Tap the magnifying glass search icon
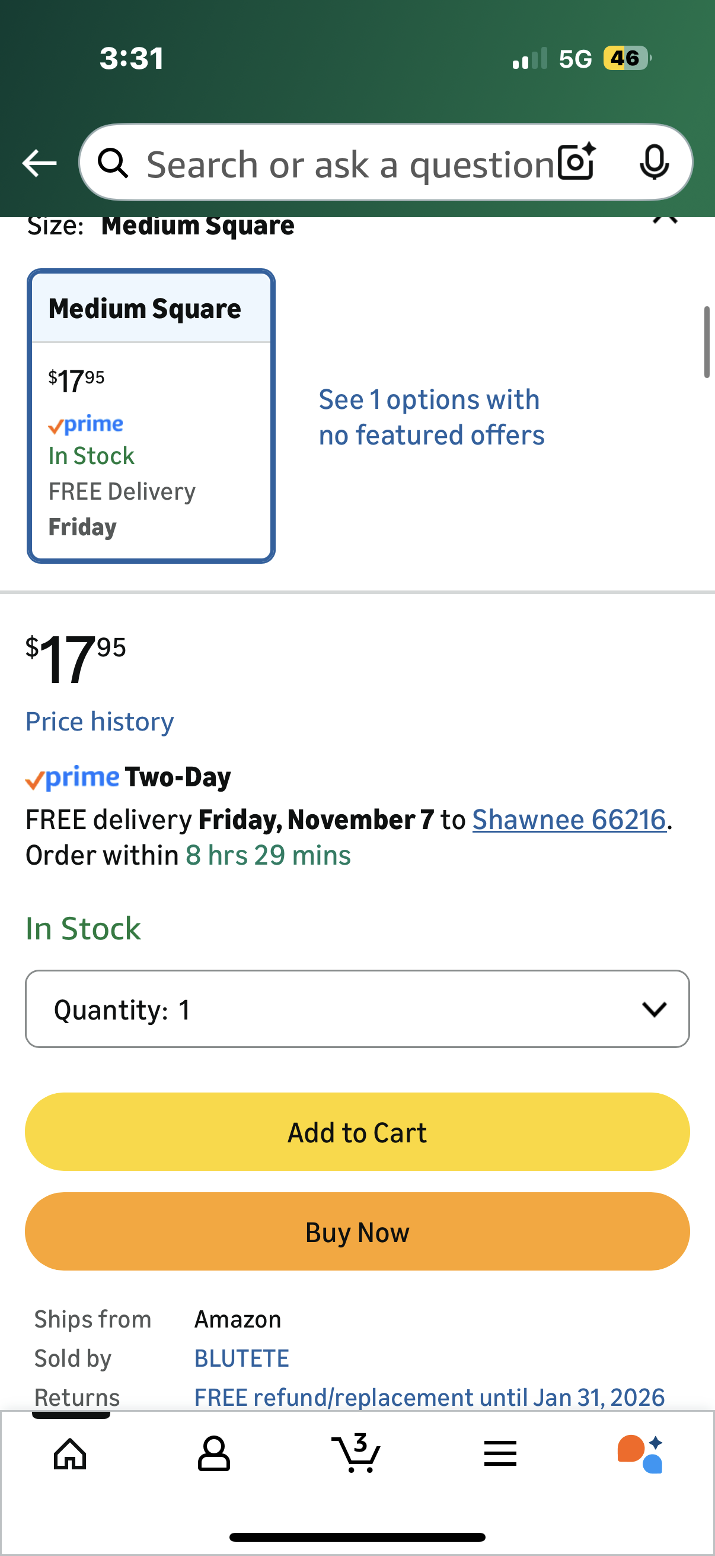Image resolution: width=715 pixels, height=1556 pixels. coord(113,163)
